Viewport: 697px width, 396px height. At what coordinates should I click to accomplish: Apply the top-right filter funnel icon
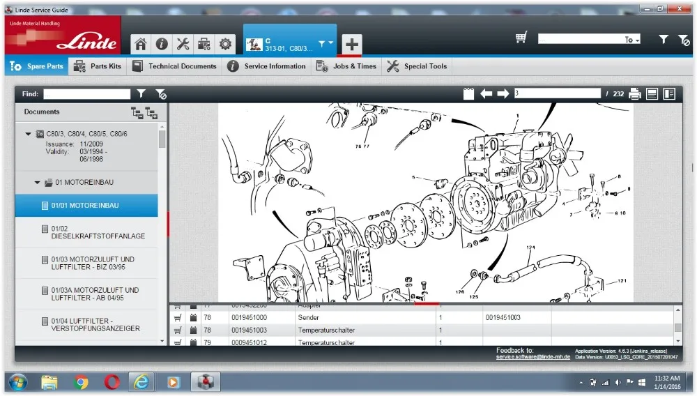pyautogui.click(x=664, y=40)
